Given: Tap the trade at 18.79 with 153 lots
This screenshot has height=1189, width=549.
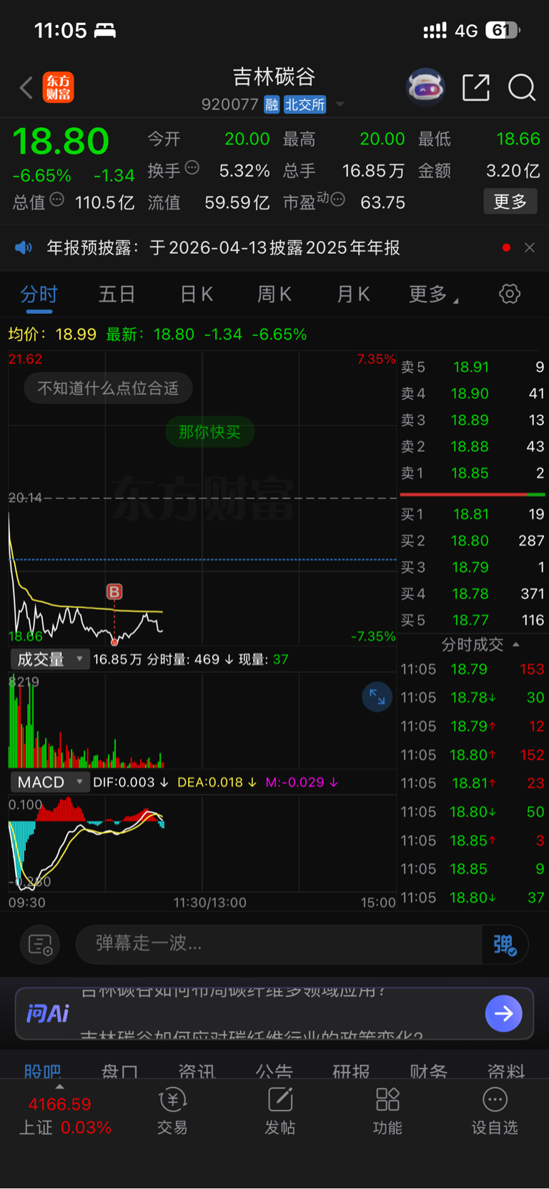Looking at the screenshot, I should (x=472, y=669).
